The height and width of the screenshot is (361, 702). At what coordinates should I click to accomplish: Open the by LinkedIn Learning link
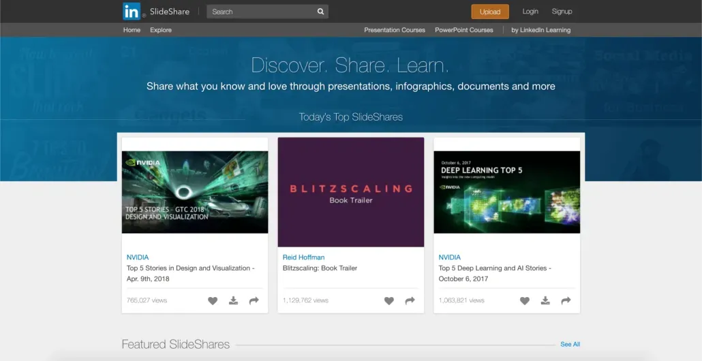point(541,30)
